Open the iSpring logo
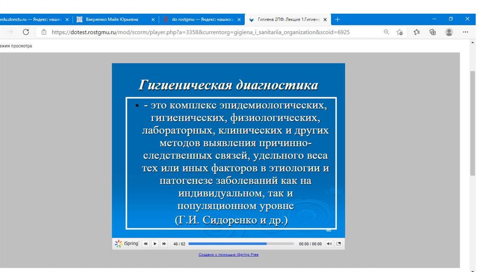The width and height of the screenshot is (486, 272). [127, 244]
